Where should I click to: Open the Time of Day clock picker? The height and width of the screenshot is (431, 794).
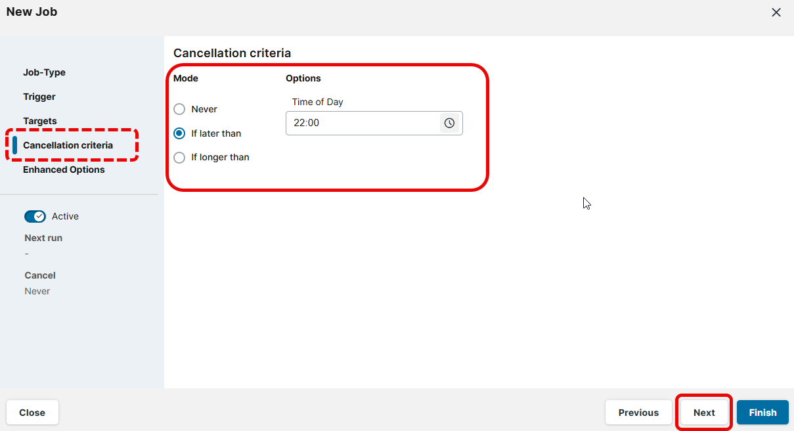(449, 123)
